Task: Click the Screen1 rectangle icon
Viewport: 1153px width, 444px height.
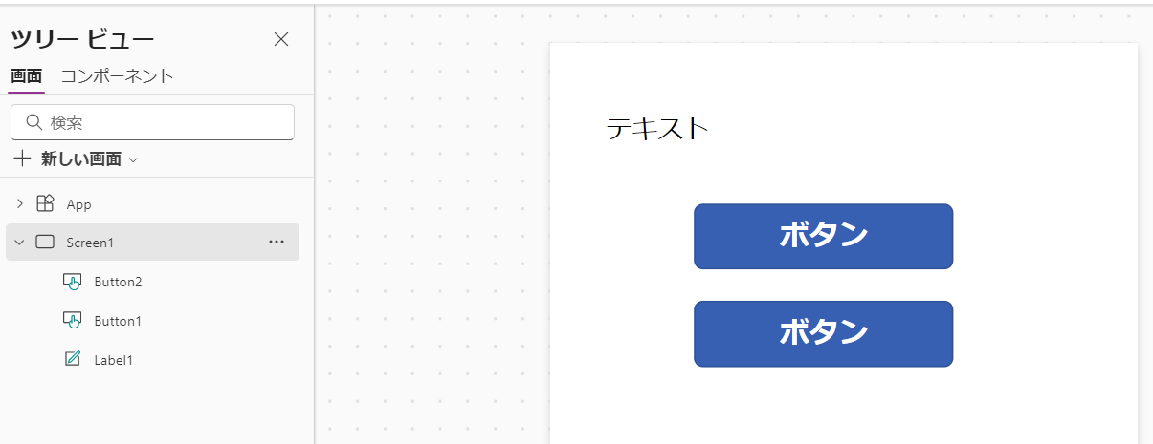Action: [x=45, y=243]
